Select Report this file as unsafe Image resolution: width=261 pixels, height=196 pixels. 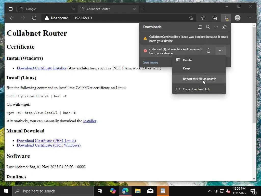(199, 79)
